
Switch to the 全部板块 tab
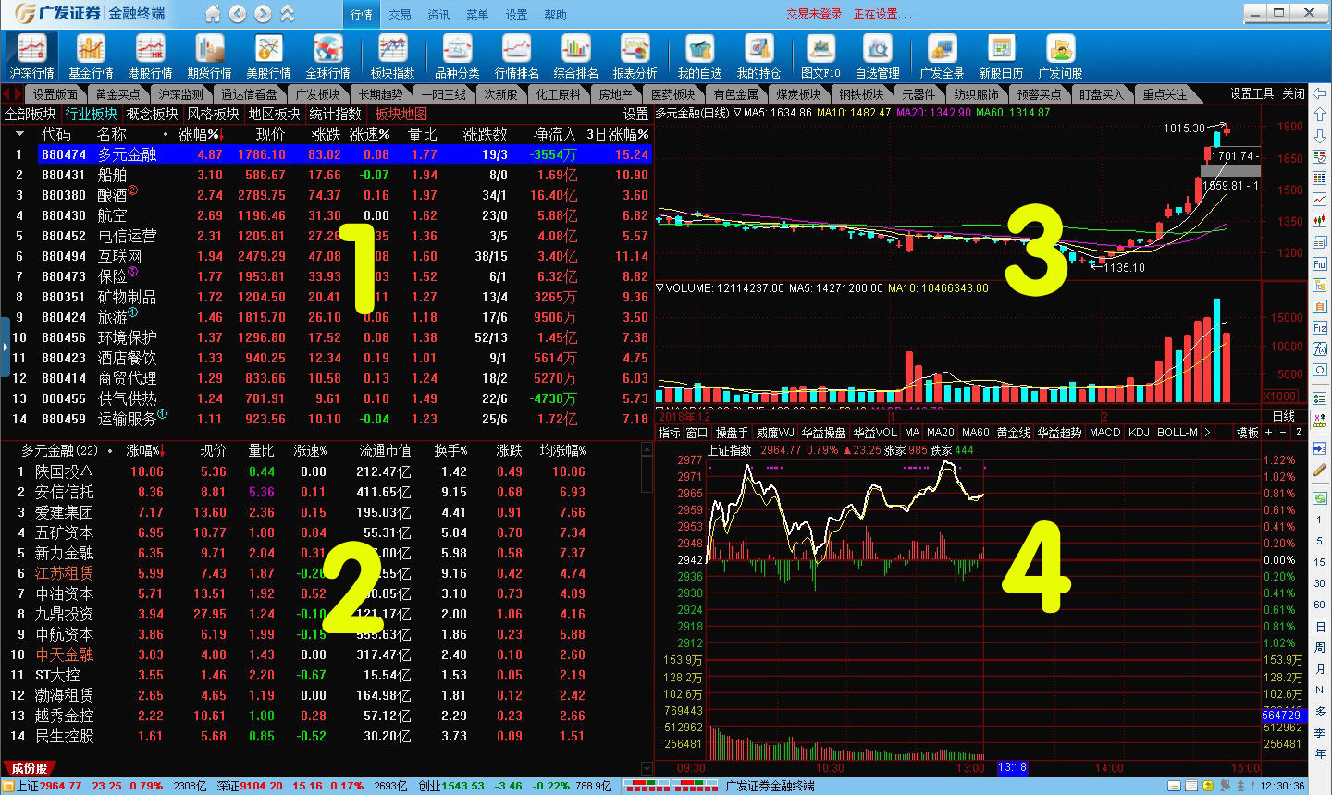pyautogui.click(x=31, y=114)
